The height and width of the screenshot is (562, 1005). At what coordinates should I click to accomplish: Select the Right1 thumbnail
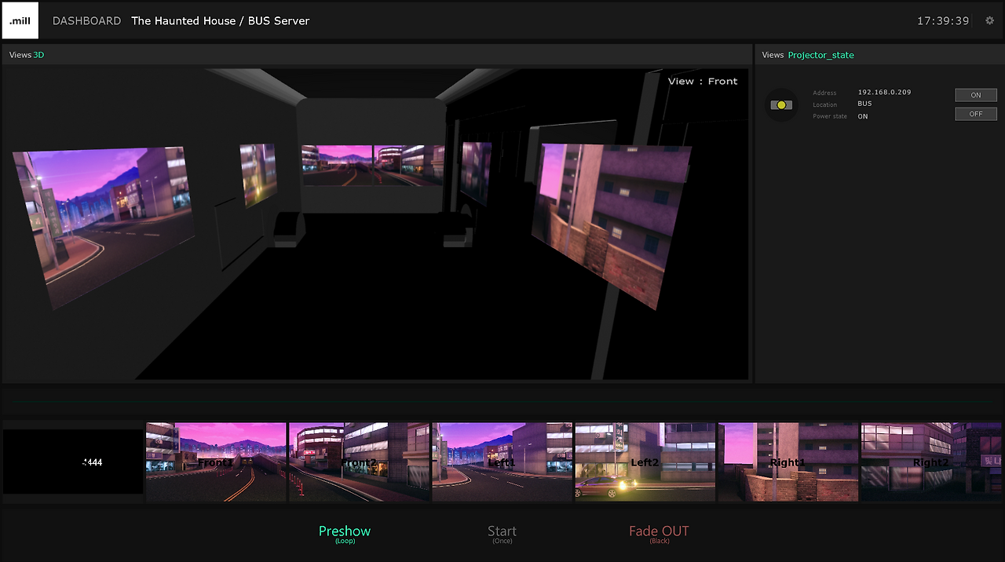point(788,462)
